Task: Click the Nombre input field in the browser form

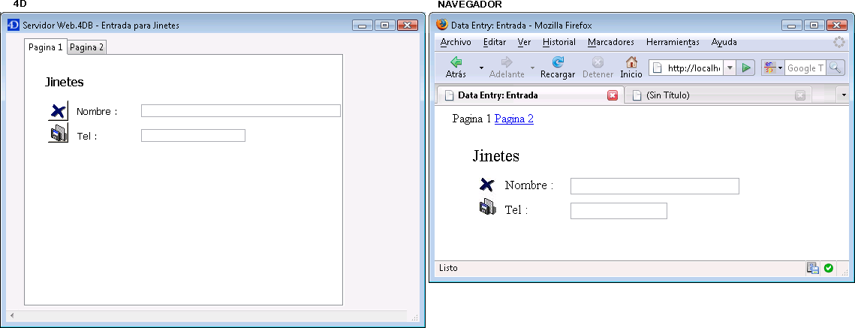Action: 654,186
